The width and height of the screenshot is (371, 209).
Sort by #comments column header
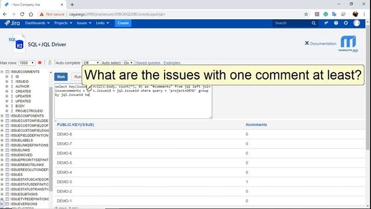256,125
